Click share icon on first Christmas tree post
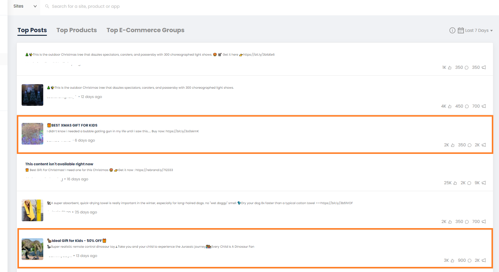 (x=484, y=68)
